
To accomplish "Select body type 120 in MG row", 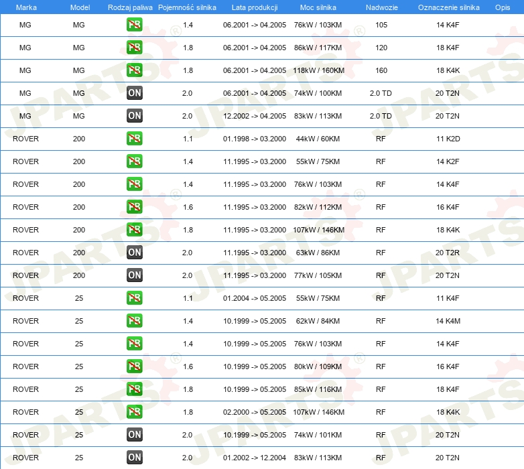I will (381, 48).
